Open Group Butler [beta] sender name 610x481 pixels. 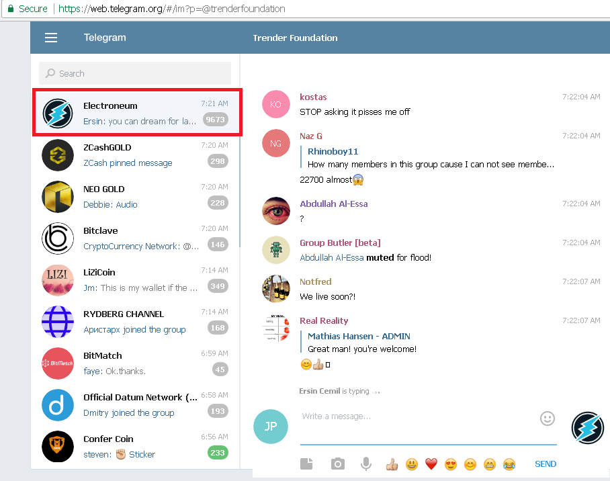pyautogui.click(x=340, y=243)
